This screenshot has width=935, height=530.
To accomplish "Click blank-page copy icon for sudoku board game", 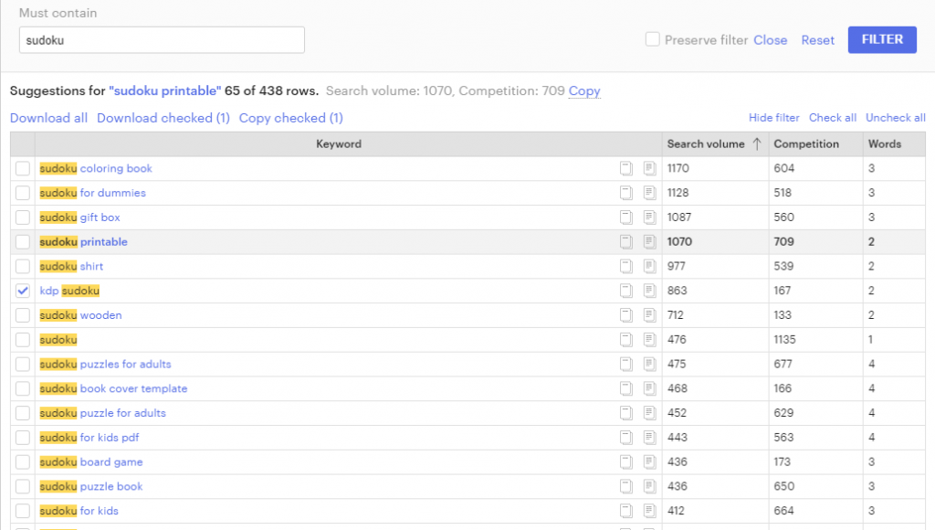I will 625,462.
